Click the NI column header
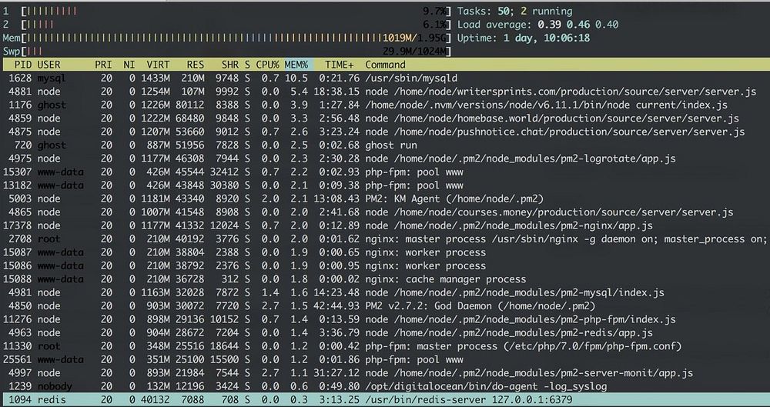 129,65
